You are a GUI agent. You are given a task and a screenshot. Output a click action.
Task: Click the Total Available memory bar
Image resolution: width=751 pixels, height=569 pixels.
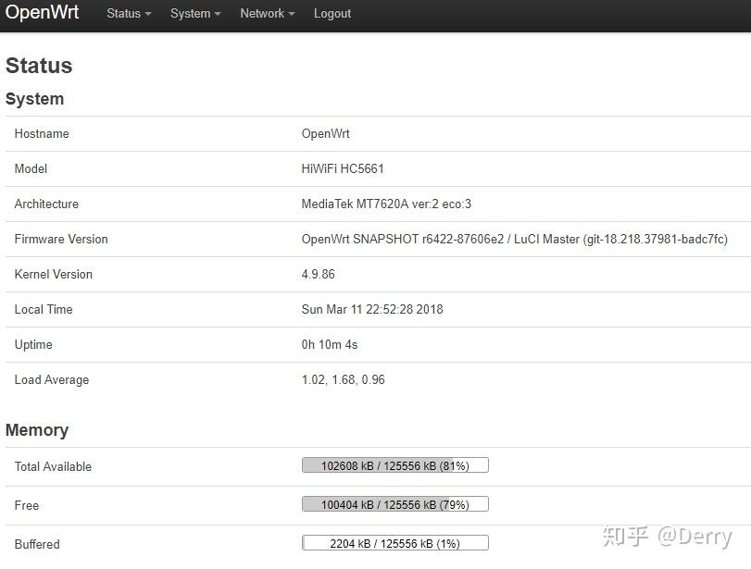(x=395, y=464)
